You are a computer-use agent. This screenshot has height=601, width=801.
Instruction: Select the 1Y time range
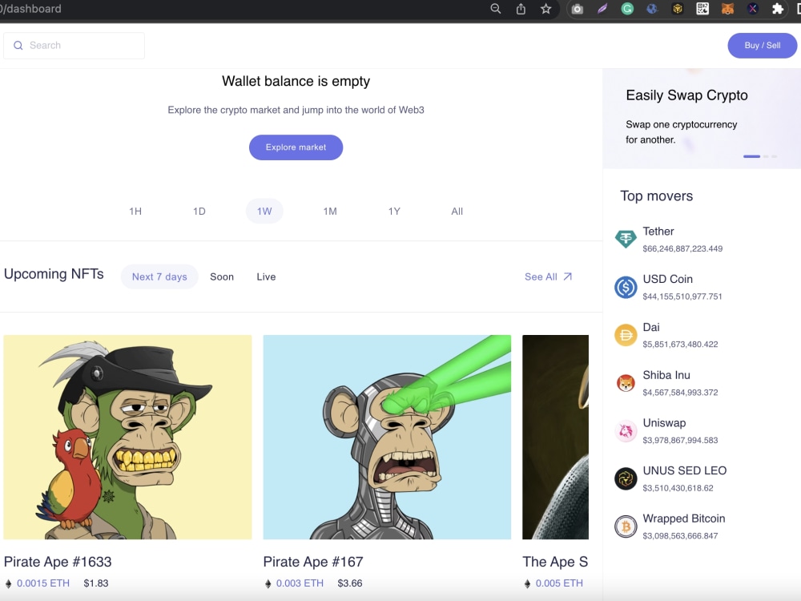point(394,211)
